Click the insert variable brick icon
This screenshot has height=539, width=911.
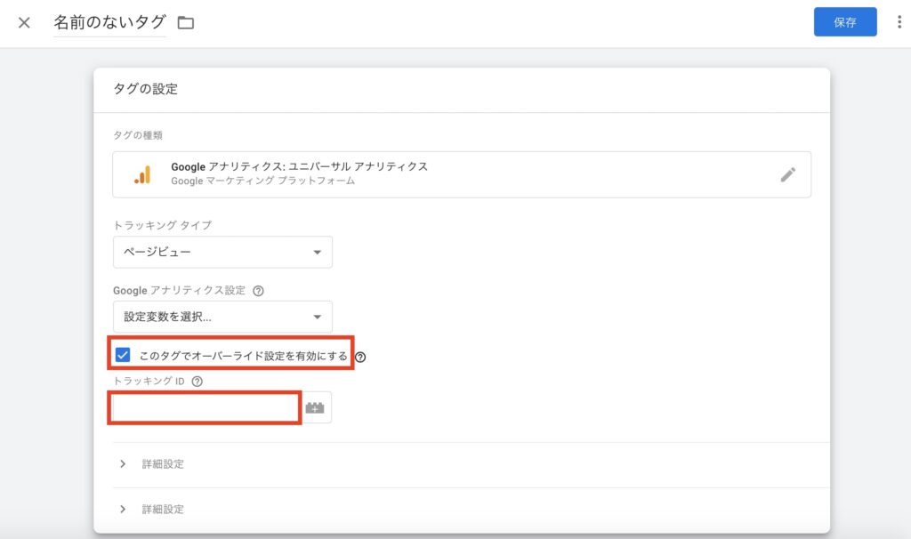pos(315,407)
